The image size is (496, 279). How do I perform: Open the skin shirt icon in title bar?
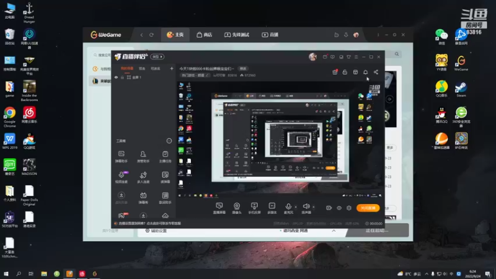pos(348,57)
